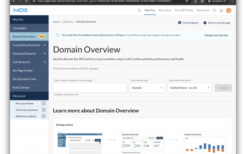Expand Keyword Research chevron

tap(45, 54)
